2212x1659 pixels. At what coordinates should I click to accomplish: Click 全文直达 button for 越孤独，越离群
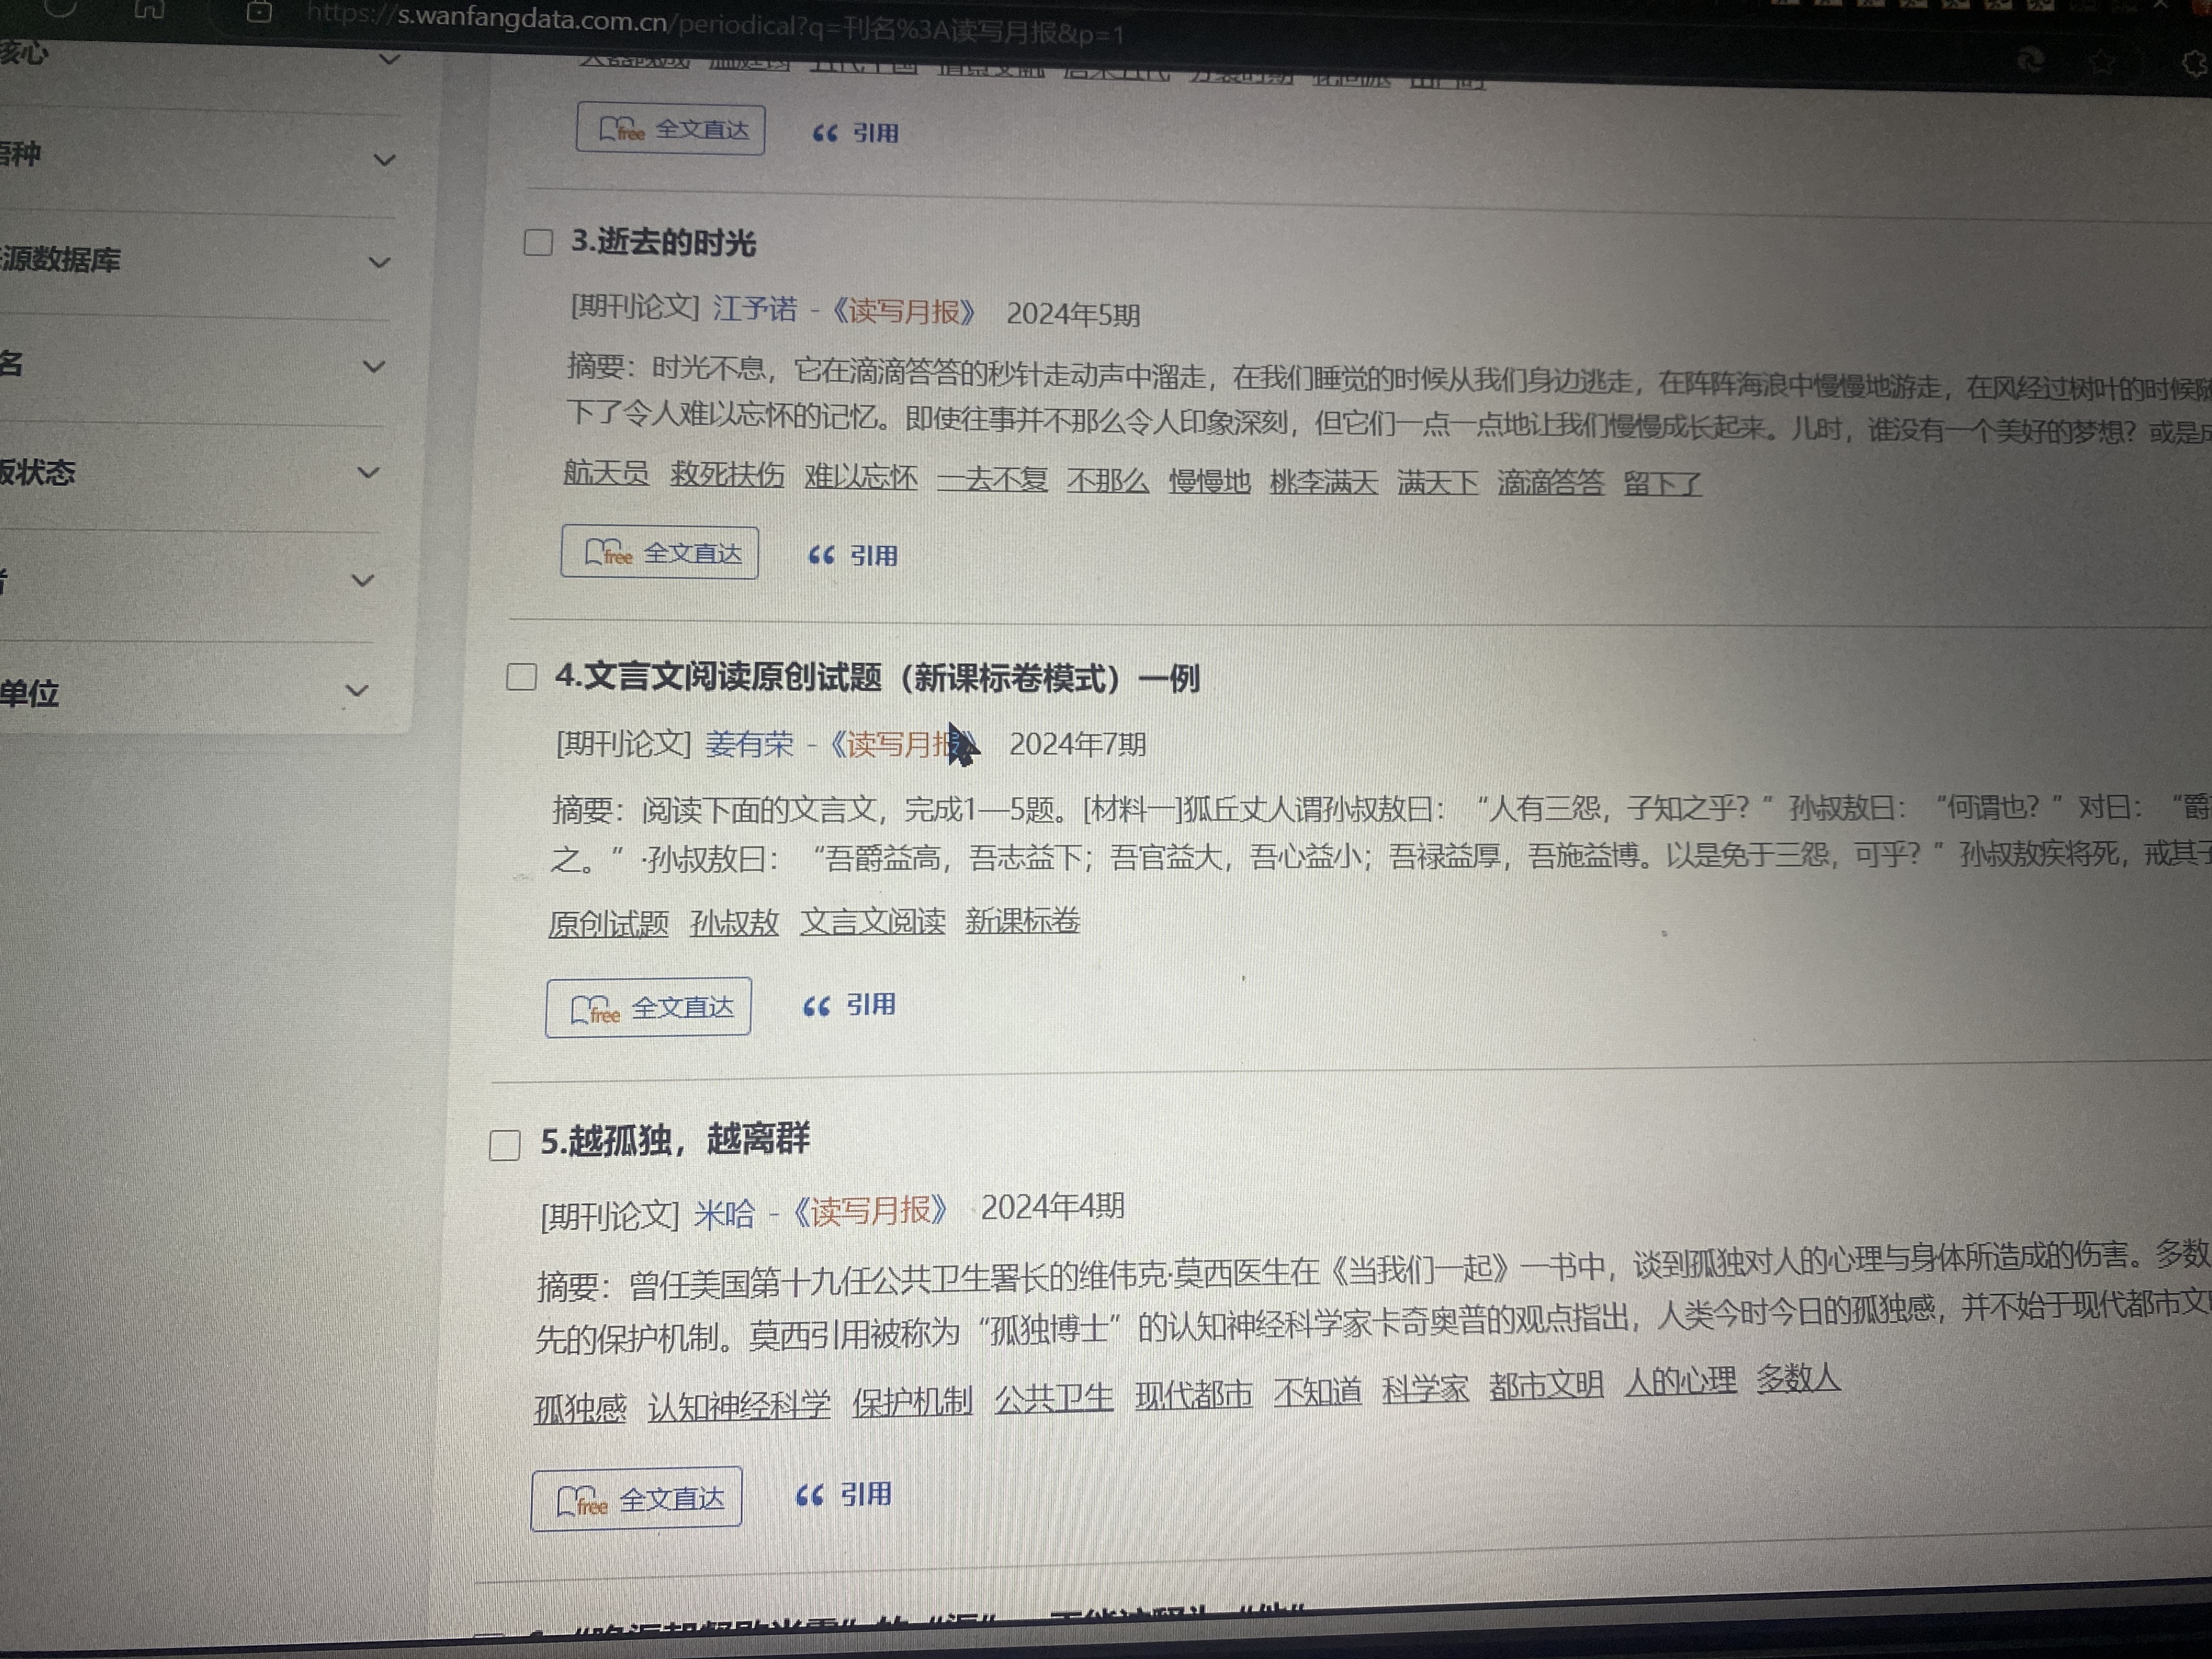pyautogui.click(x=636, y=1498)
